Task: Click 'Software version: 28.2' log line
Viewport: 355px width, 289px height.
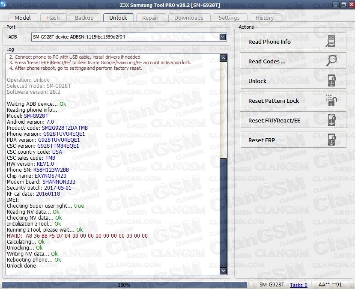Action: click(x=33, y=92)
